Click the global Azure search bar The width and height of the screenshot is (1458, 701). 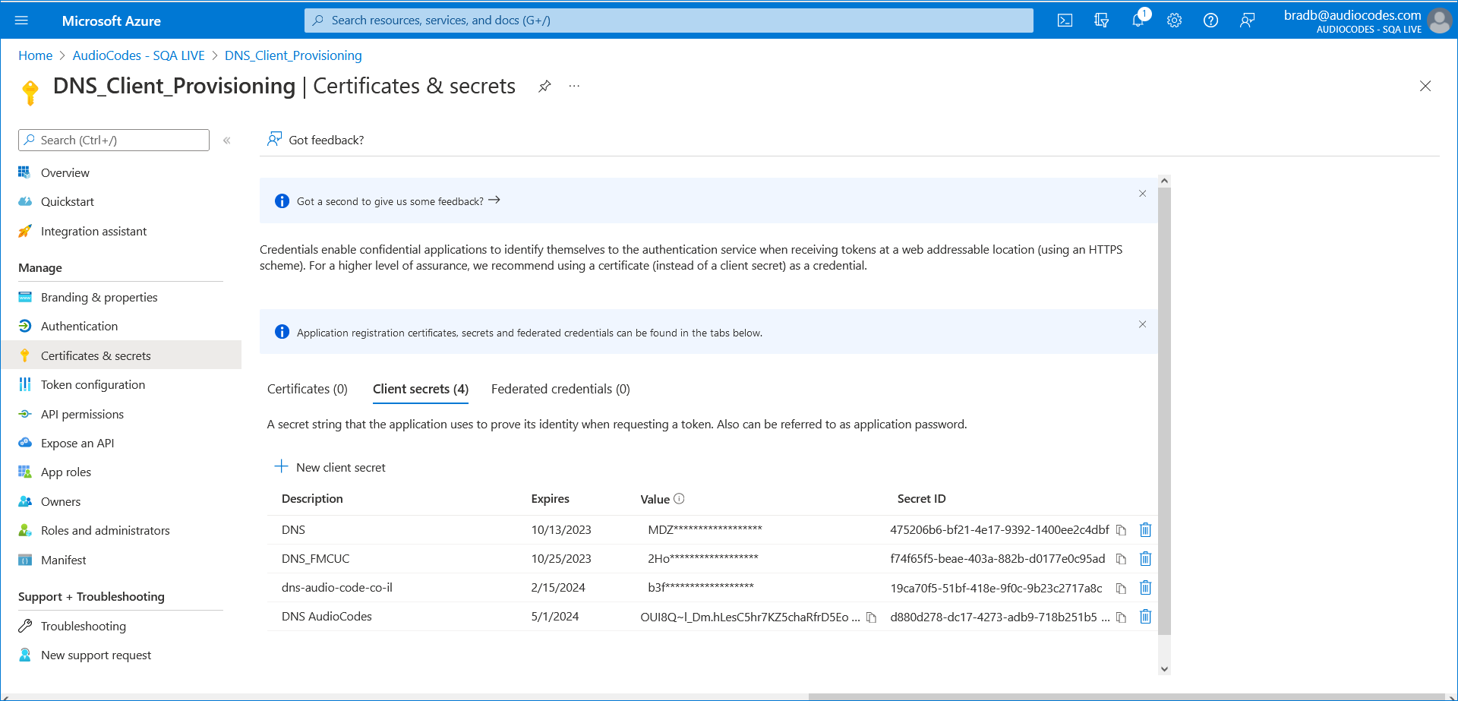click(x=668, y=21)
